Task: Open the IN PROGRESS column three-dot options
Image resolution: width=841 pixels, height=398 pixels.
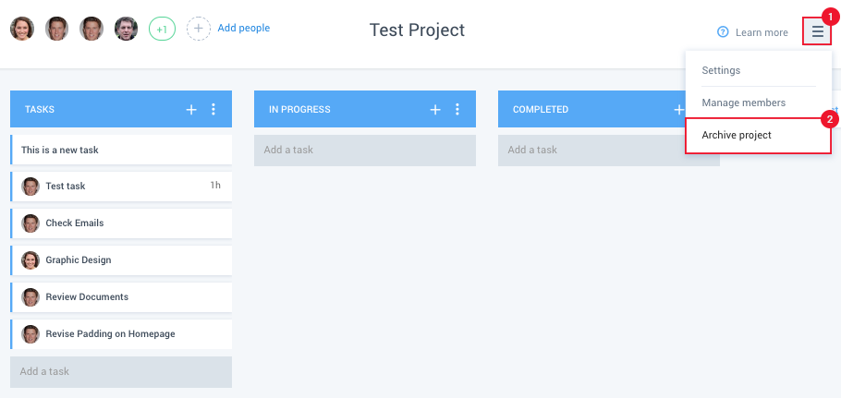Action: click(457, 109)
